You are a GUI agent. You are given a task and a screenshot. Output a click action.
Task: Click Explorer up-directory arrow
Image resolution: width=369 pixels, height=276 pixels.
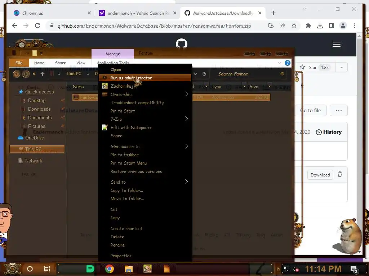tap(43, 74)
